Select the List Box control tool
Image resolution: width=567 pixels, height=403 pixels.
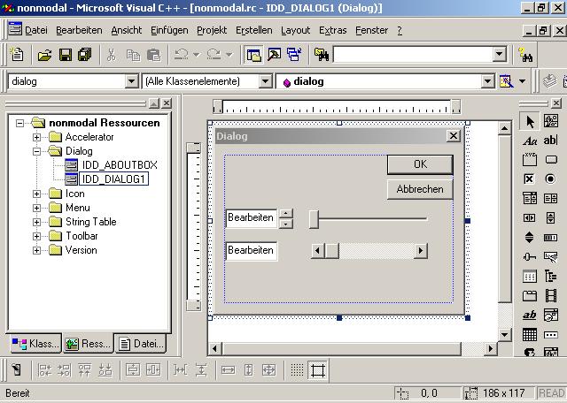tap(551, 198)
